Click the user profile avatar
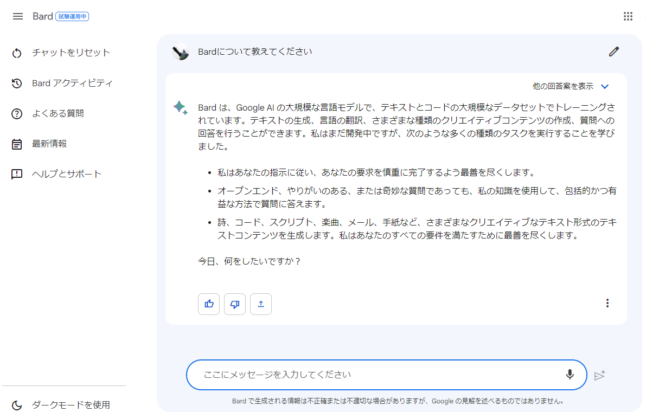The image size is (646, 412). click(181, 52)
